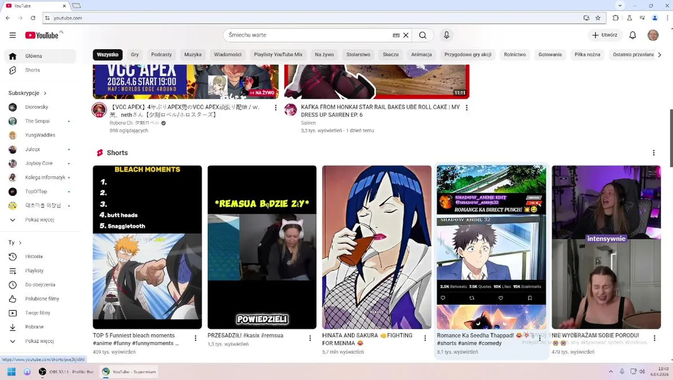Run search with the magnifier button

(423, 35)
